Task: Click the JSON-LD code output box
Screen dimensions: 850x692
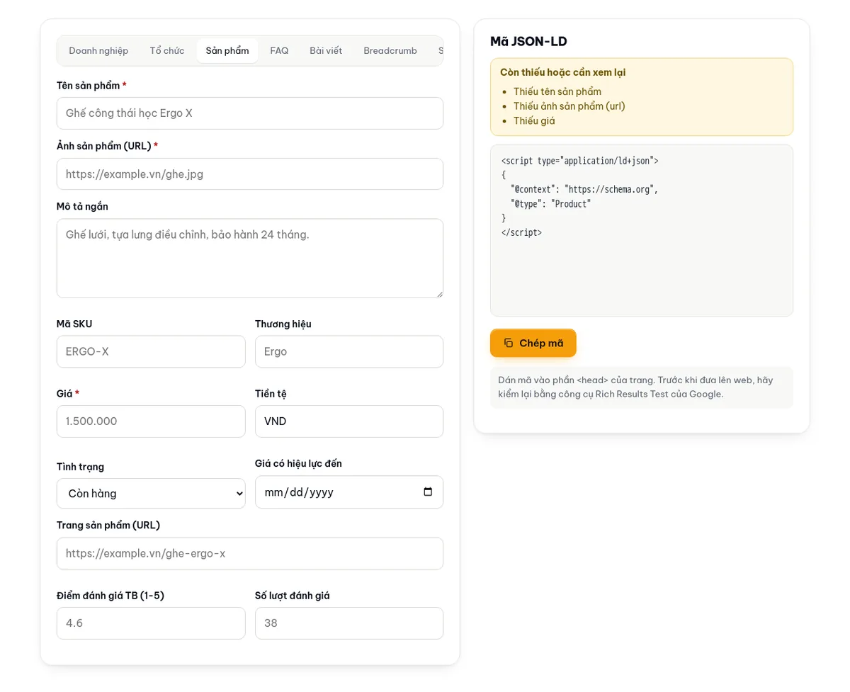Action: pos(642,230)
